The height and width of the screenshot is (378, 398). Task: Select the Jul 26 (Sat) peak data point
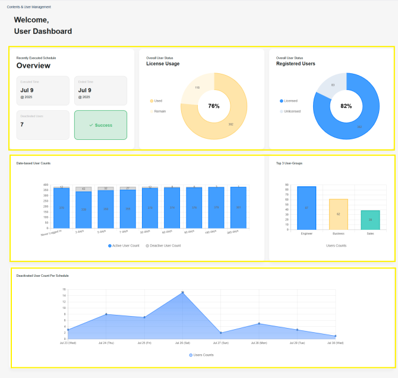182,292
